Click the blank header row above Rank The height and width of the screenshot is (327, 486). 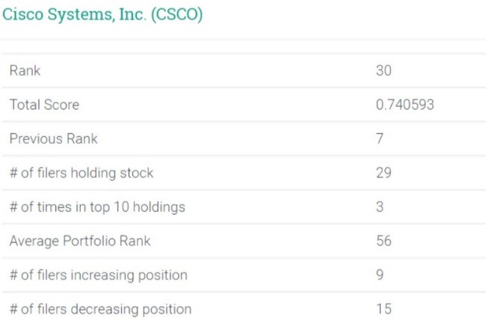point(243,46)
